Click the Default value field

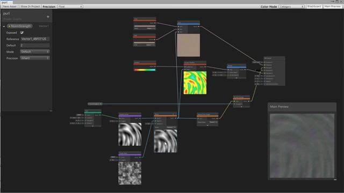coord(35,45)
